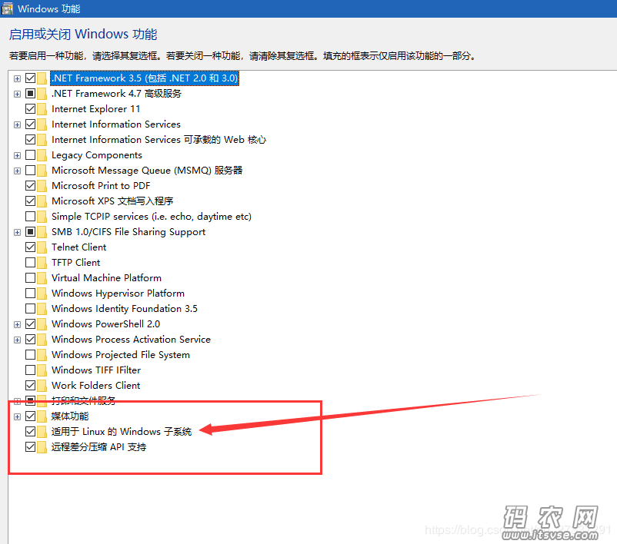Enable Windows TIFF IFilter checkbox
The height and width of the screenshot is (544, 617).
click(30, 370)
